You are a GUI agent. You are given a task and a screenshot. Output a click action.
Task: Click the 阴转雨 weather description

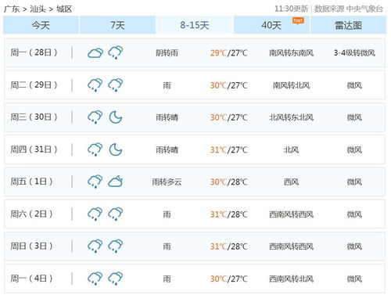(167, 53)
